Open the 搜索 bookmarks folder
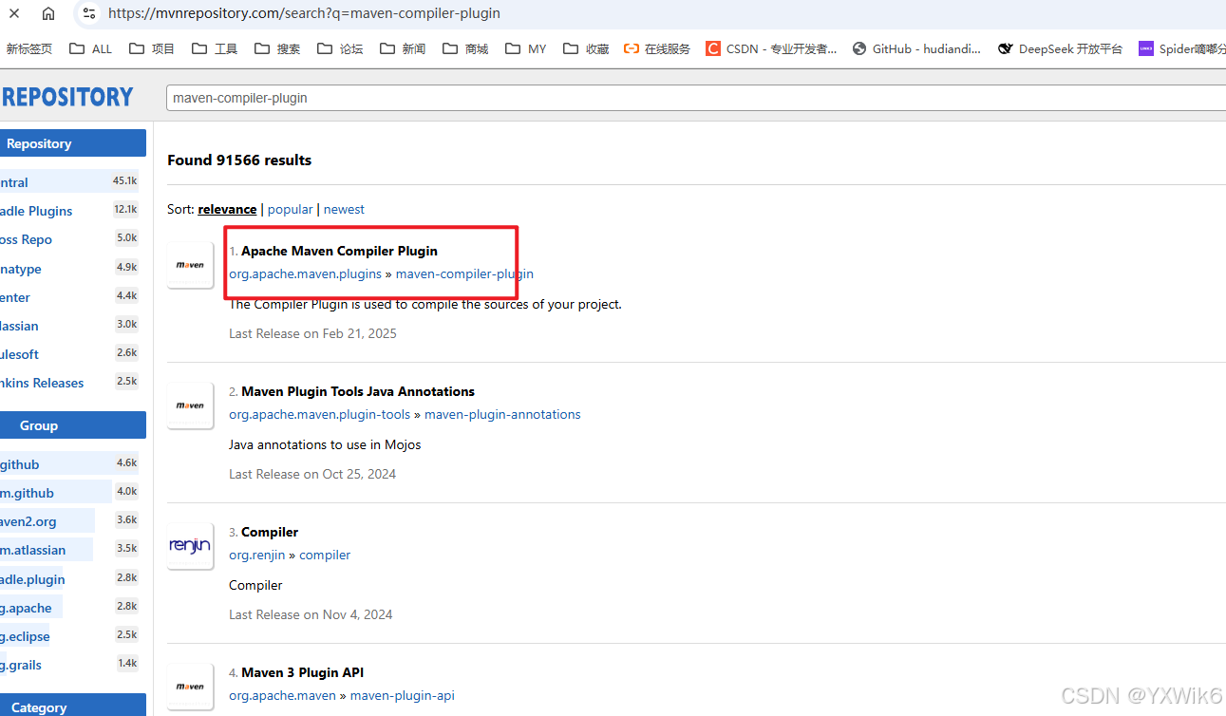Viewport: 1226px width, 716px height. (277, 48)
